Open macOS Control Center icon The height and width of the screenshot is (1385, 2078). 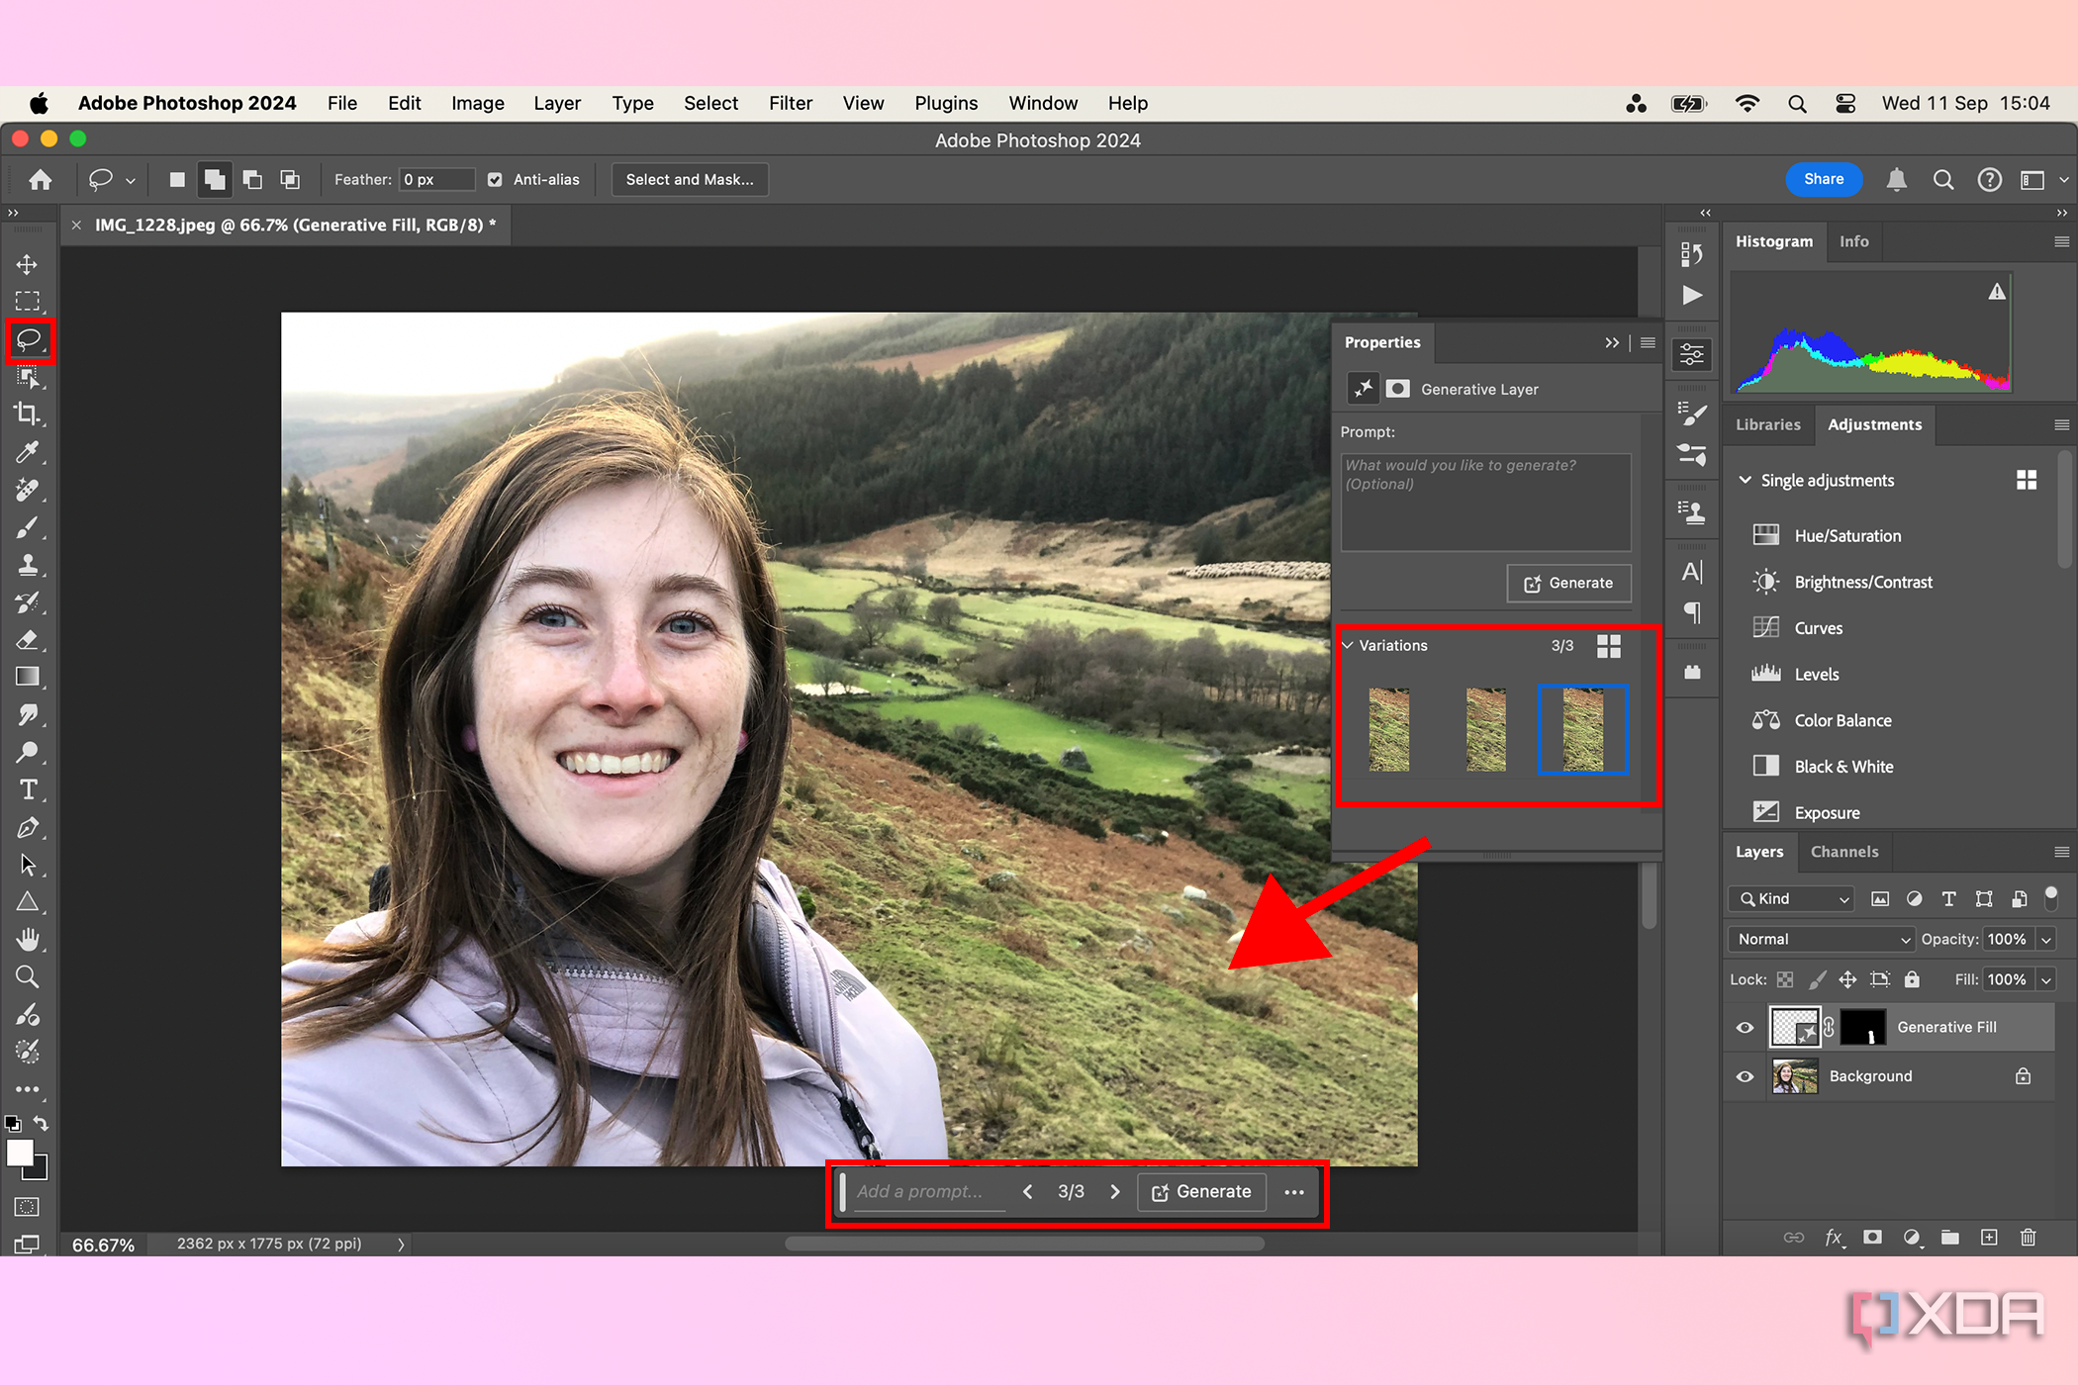click(1845, 104)
